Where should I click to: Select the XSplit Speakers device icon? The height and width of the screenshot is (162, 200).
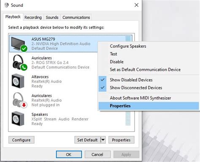click(18, 119)
